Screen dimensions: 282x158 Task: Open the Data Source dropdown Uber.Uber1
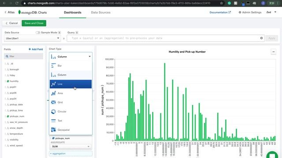[x=32, y=38]
